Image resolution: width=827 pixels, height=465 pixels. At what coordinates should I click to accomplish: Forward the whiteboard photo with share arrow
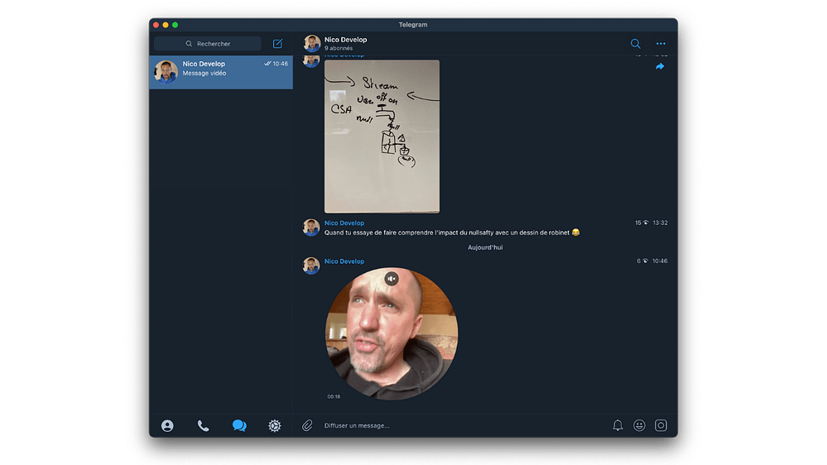click(x=660, y=66)
